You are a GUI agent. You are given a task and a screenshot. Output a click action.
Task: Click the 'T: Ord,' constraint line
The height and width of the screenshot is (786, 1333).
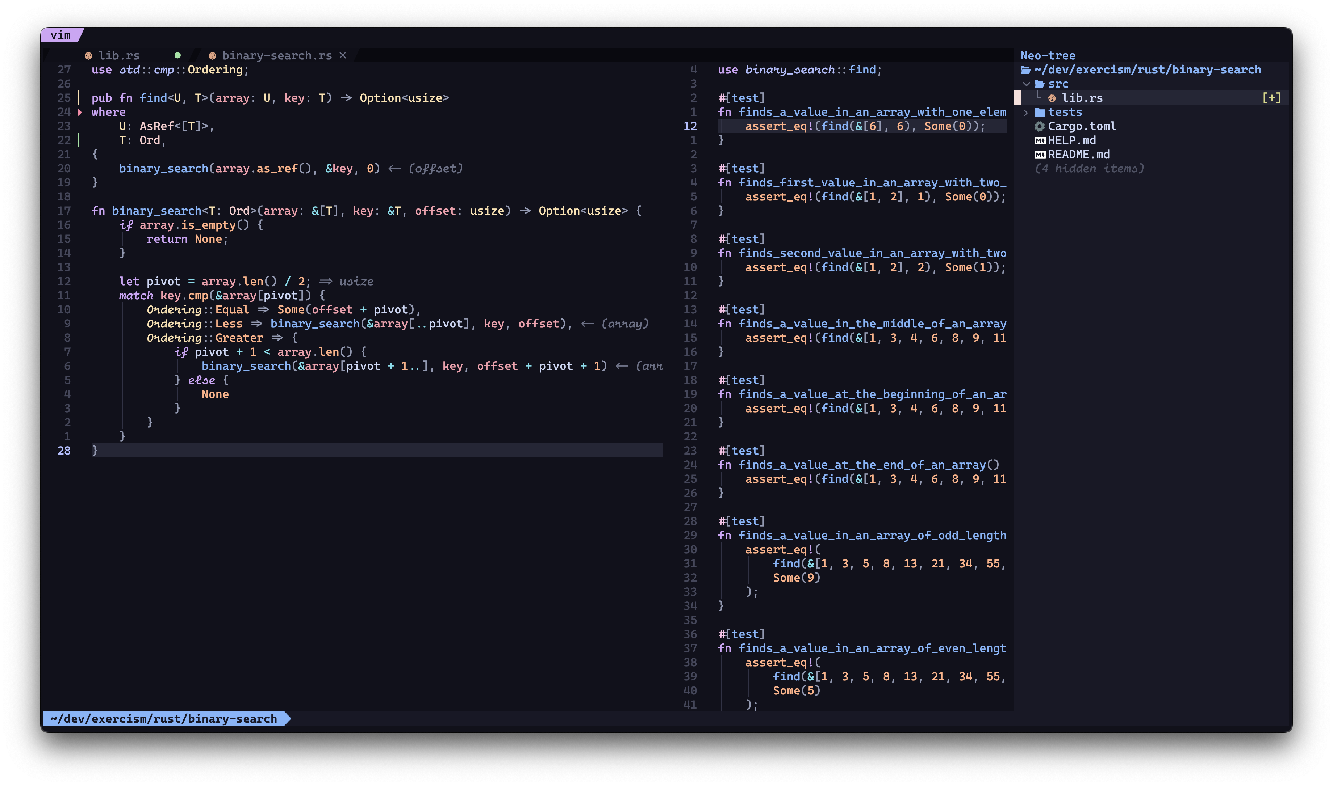[142, 140]
